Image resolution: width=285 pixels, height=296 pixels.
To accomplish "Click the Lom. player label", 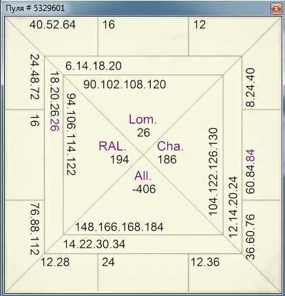I will pos(142,120).
